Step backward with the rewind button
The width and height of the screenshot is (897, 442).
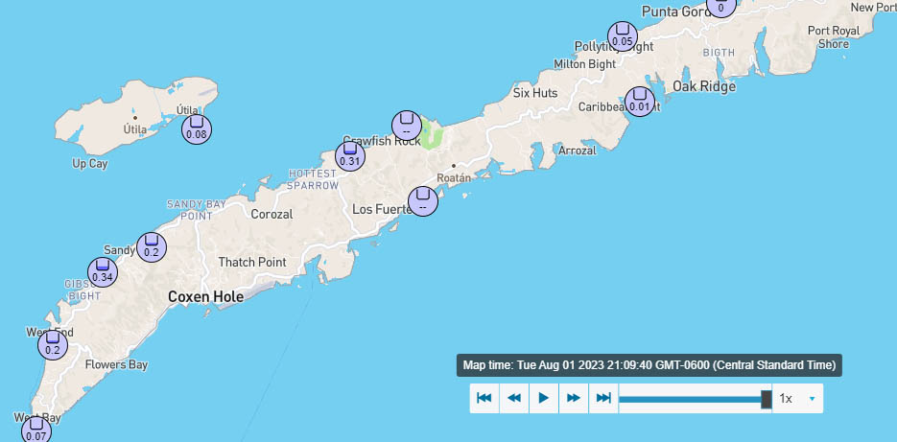tap(514, 398)
